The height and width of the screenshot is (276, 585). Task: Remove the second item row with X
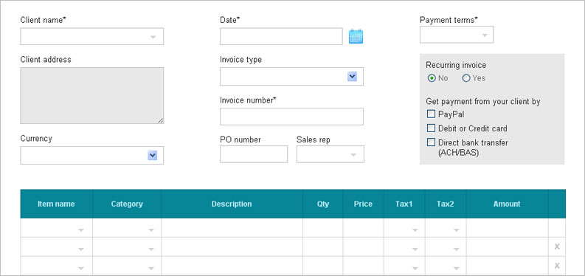pyautogui.click(x=557, y=246)
